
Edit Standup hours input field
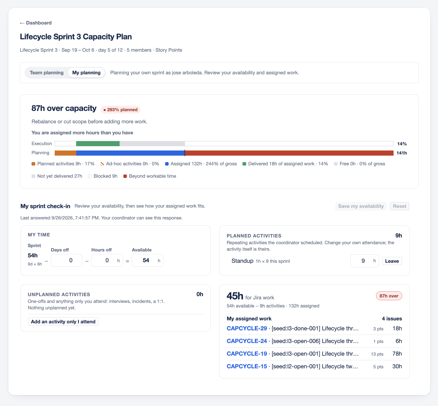(364, 261)
